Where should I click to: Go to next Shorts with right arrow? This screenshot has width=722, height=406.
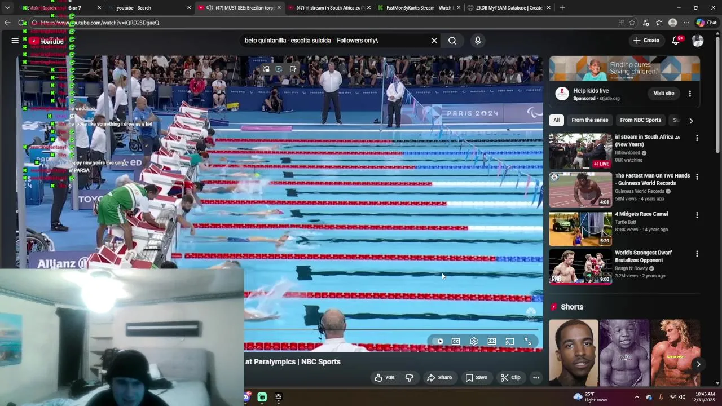tap(698, 364)
